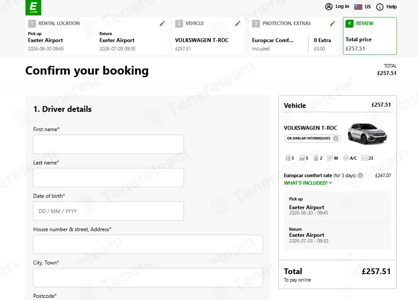This screenshot has height=300, width=418.
Task: Click the US flag icon
Action: tap(358, 7)
